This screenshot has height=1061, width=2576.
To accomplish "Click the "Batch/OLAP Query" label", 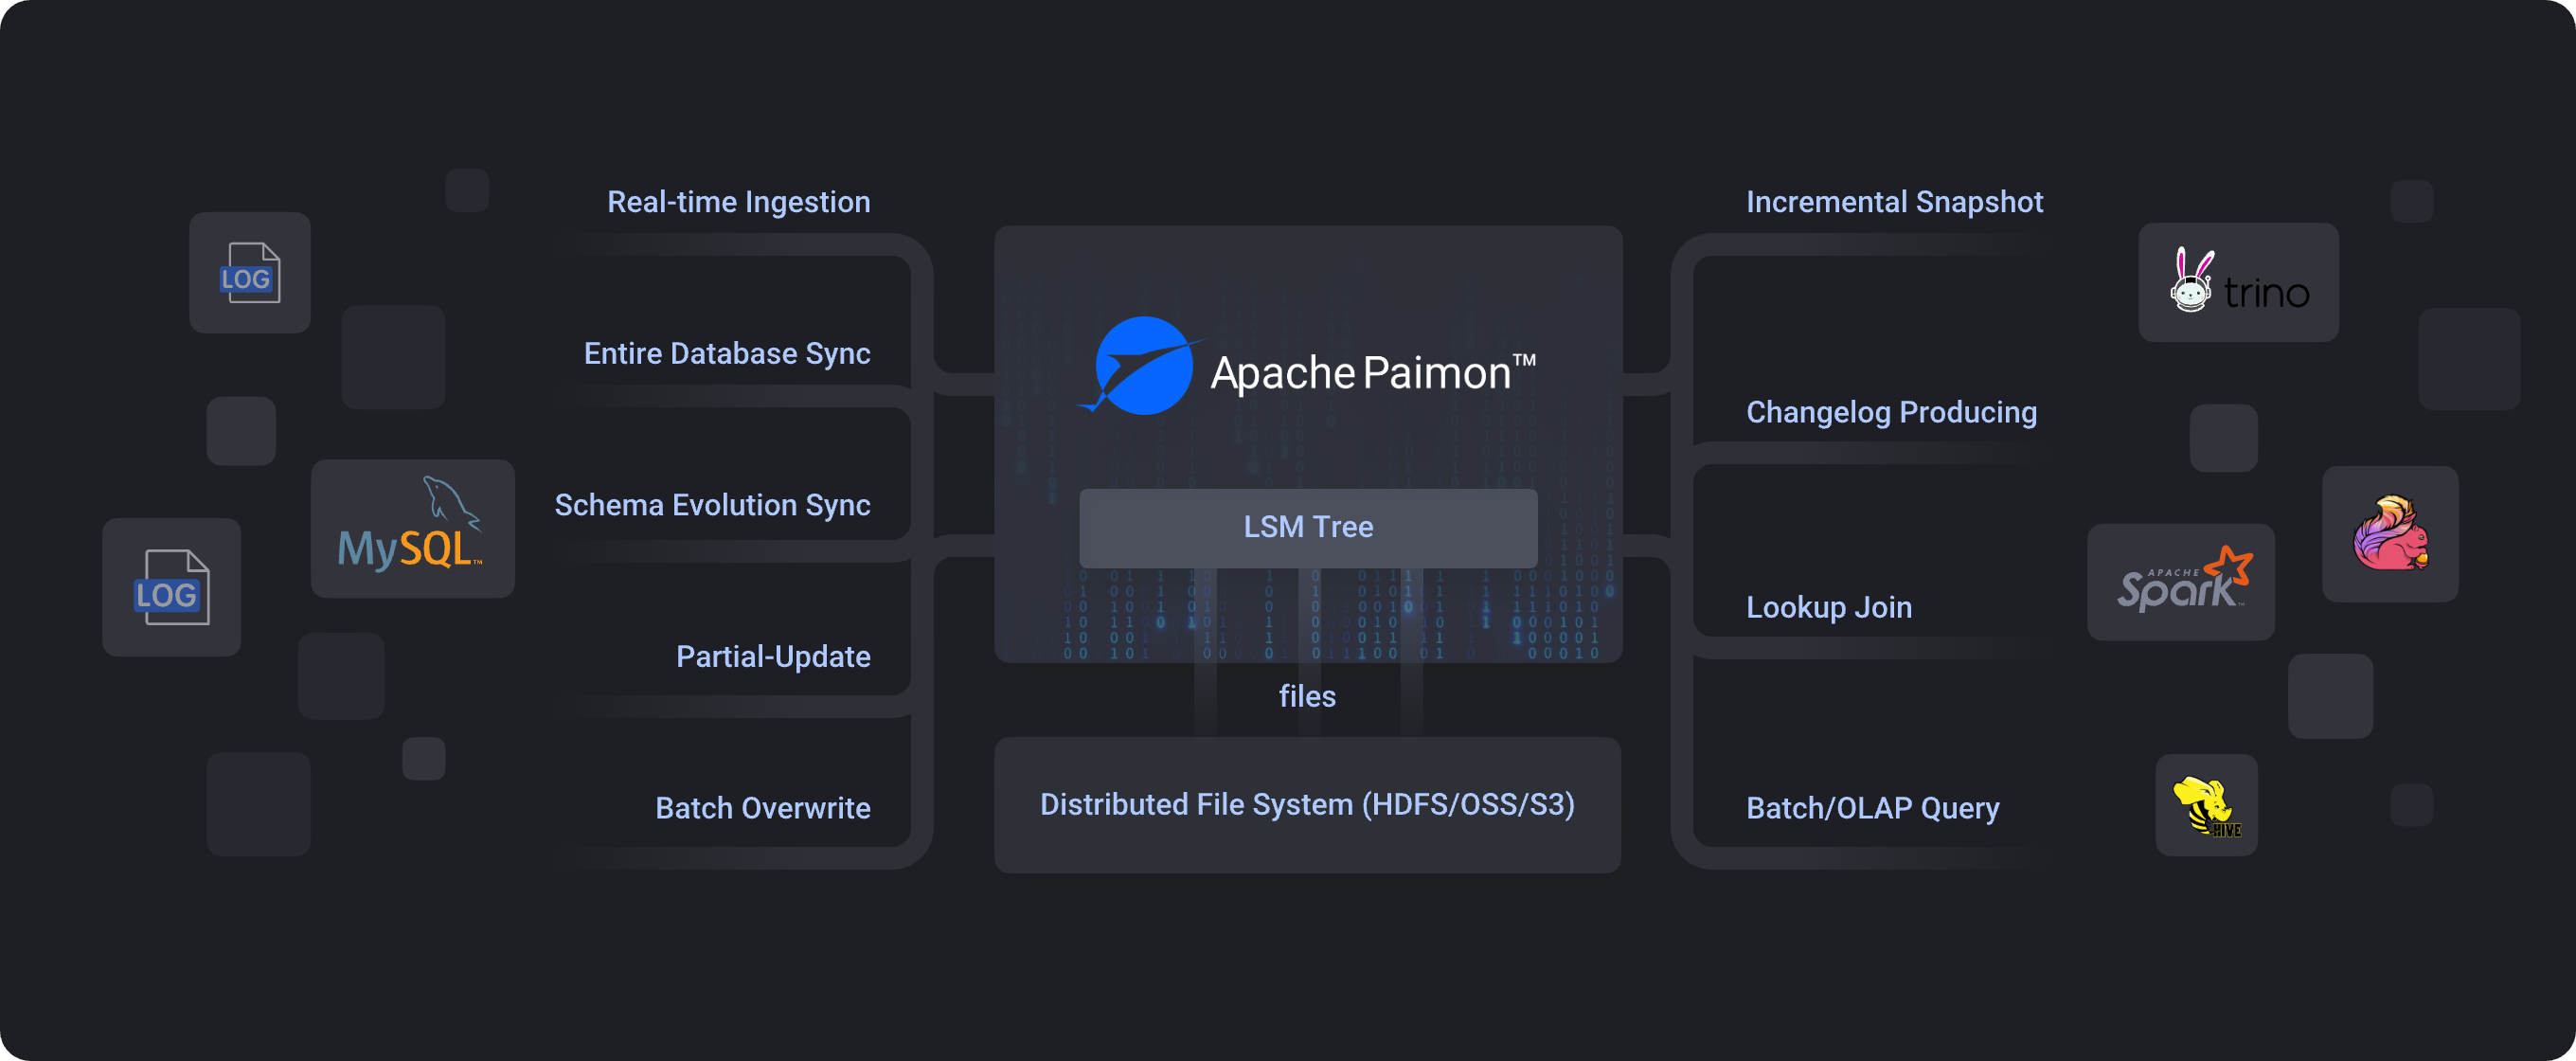I will 1872,808.
